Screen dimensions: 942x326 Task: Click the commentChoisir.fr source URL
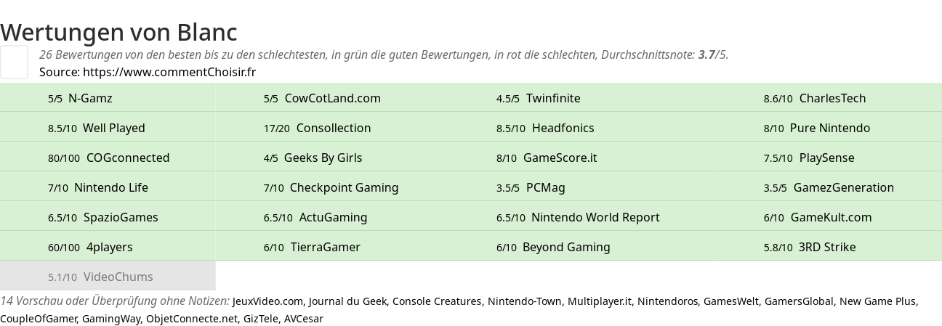[x=169, y=72]
